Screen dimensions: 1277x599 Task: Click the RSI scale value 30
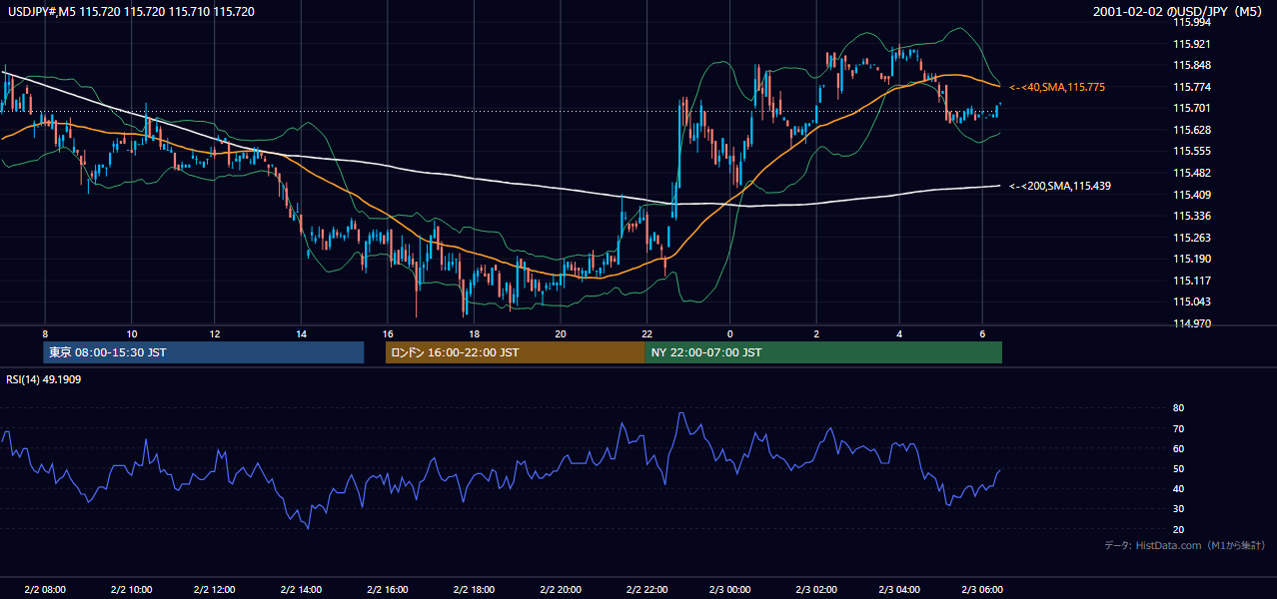pyautogui.click(x=1178, y=508)
